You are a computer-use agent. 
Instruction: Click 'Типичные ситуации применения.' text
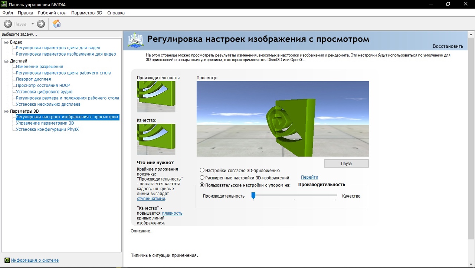[x=164, y=255]
